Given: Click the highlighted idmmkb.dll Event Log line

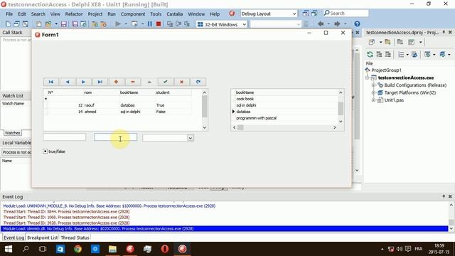Looking at the screenshot, I should click(225, 229).
